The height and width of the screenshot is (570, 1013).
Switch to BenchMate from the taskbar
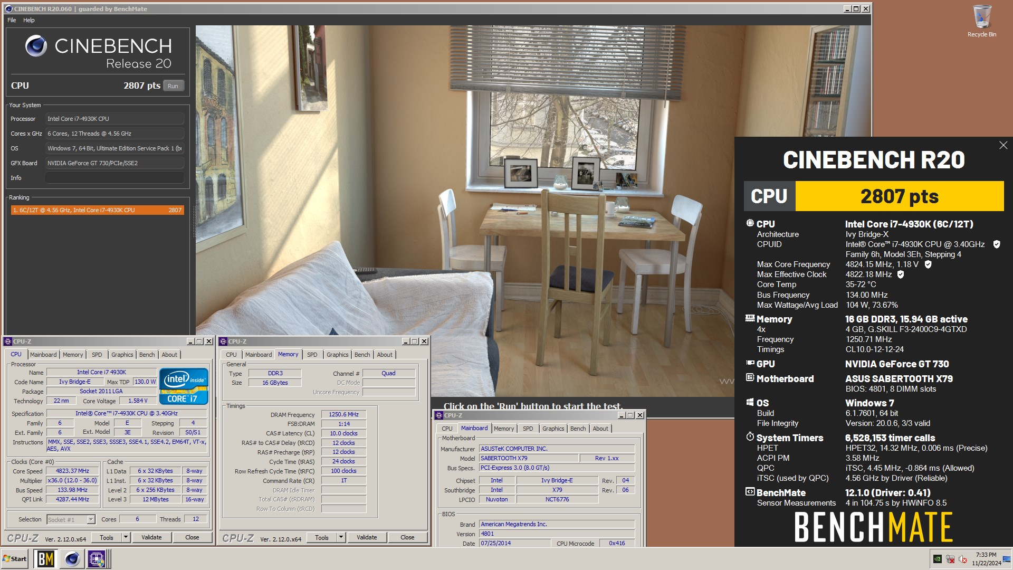(x=45, y=559)
